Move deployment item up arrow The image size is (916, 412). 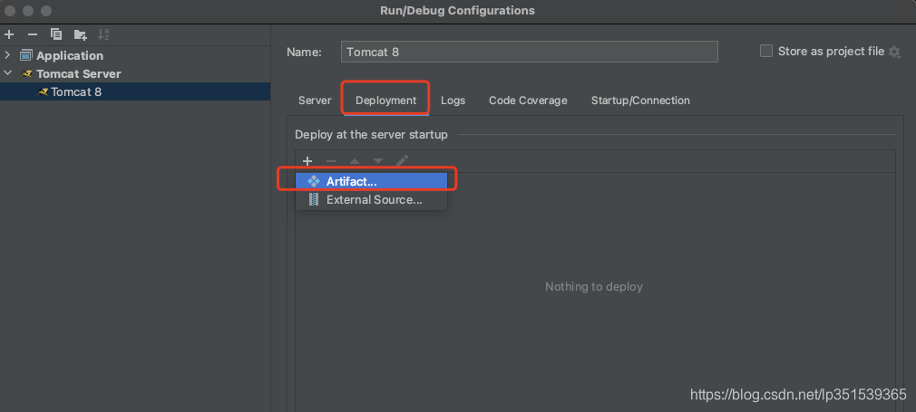(355, 161)
